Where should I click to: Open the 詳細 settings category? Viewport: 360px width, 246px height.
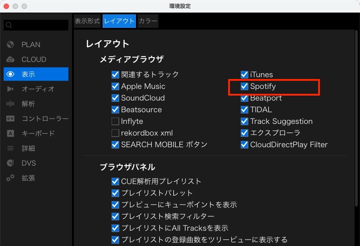click(x=36, y=148)
